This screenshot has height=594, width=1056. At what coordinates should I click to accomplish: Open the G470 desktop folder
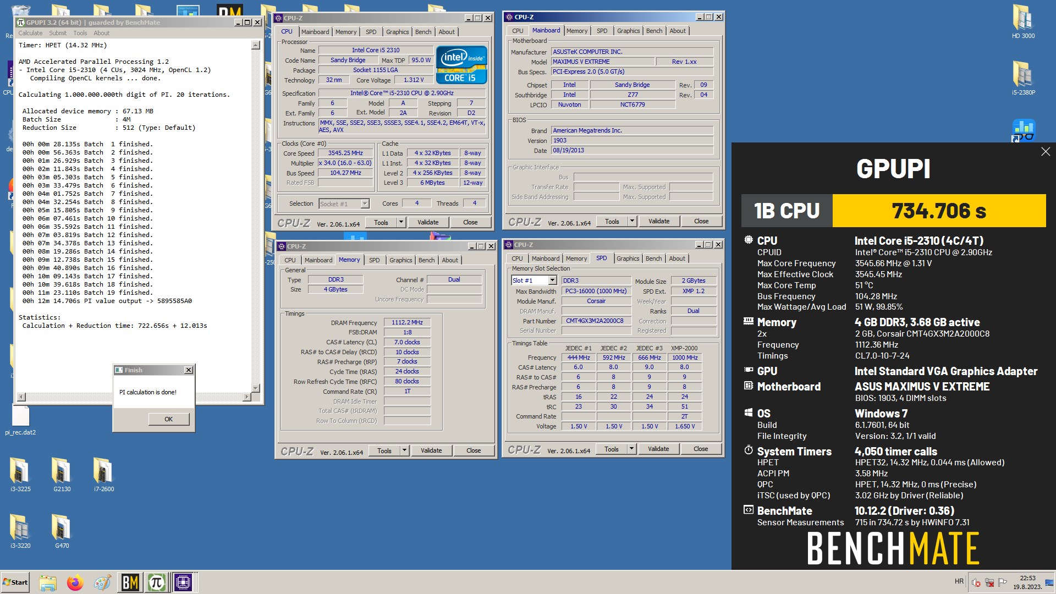[62, 531]
